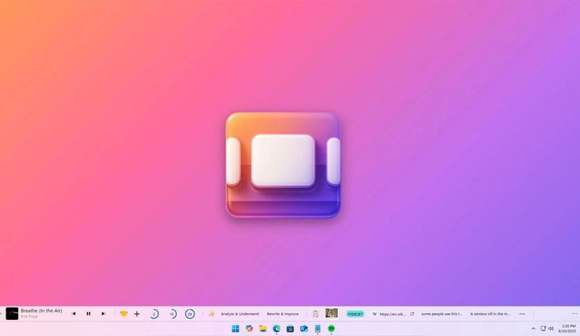Open the copied link in browser icon

click(412, 314)
